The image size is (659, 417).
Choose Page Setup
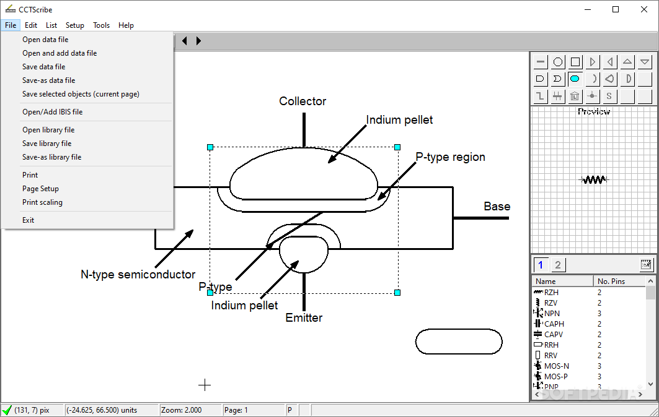[x=87, y=189]
